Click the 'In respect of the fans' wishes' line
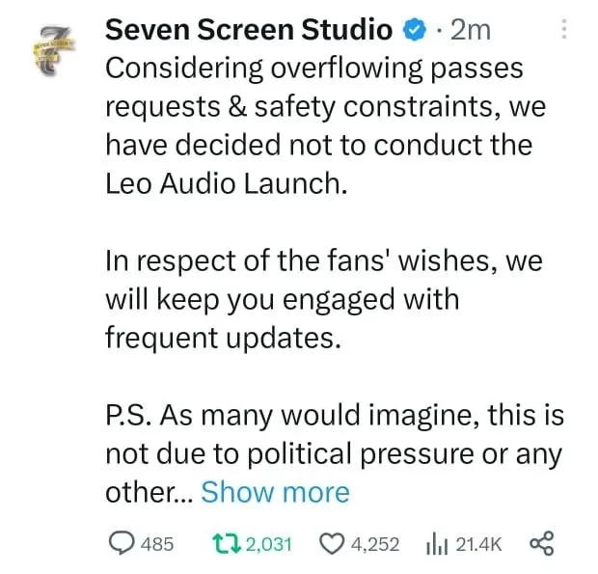The width and height of the screenshot is (598, 574). click(324, 260)
